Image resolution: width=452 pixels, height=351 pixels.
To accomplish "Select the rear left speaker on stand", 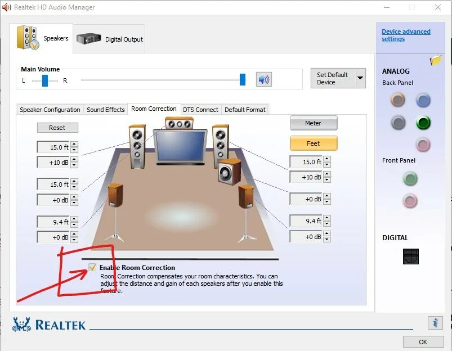I will (x=115, y=195).
